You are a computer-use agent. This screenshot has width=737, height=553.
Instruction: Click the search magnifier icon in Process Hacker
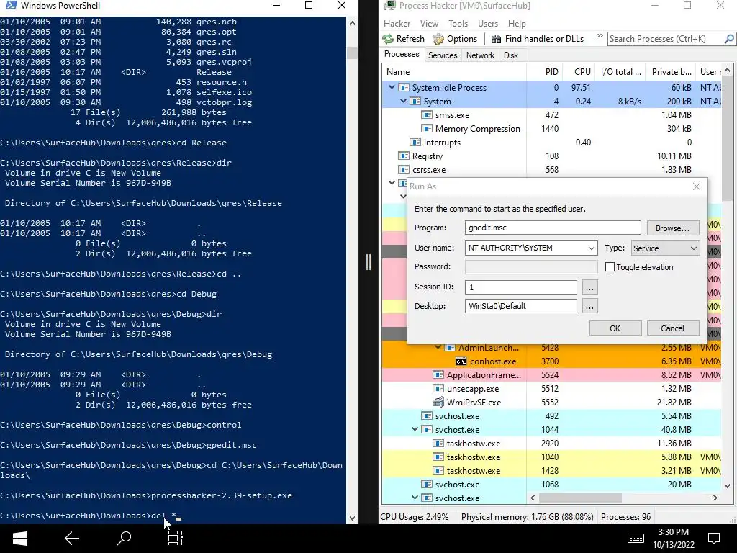pos(729,39)
